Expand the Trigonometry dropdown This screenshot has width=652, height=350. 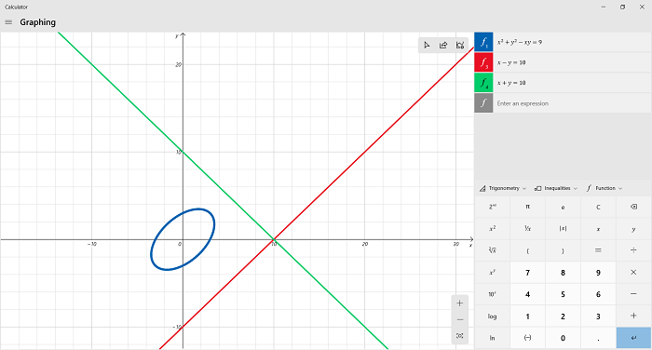(503, 188)
